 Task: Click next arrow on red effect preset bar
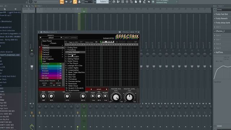[106, 89]
